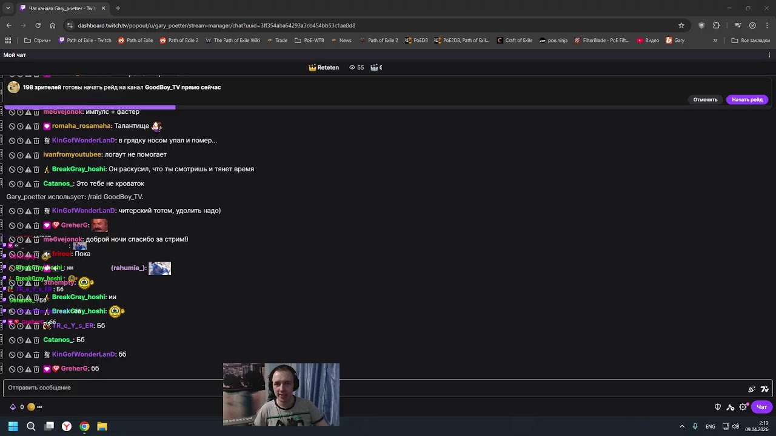Timeout GreherG on the 'бб' message

click(20, 369)
